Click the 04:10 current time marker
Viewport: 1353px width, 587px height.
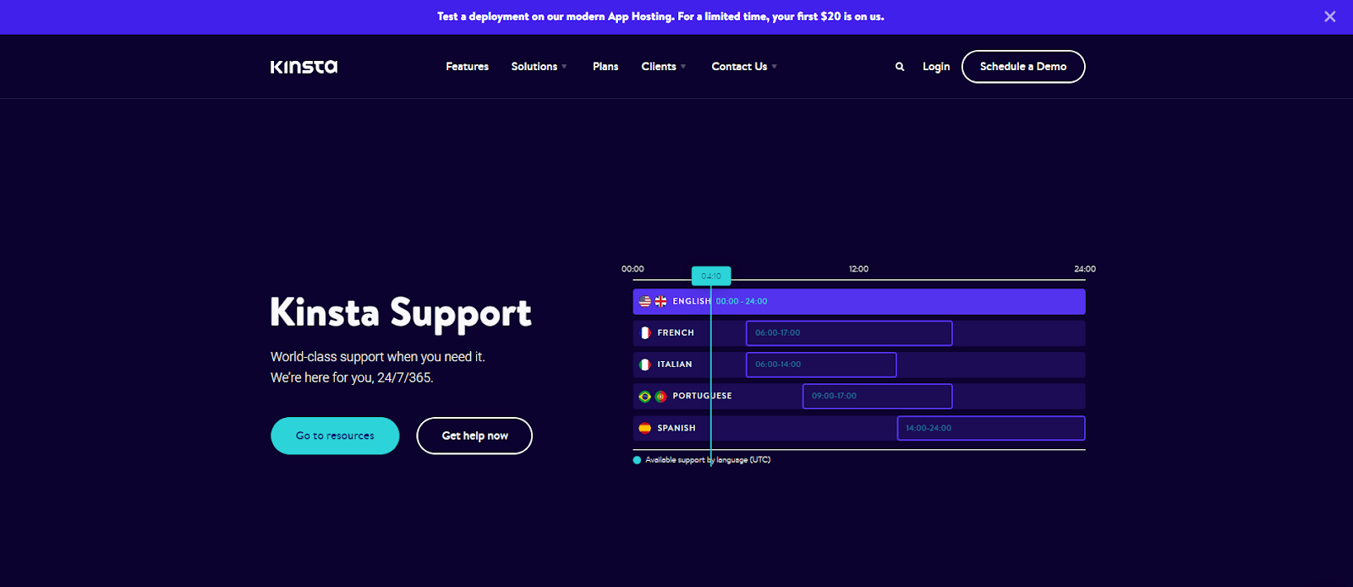pos(711,276)
